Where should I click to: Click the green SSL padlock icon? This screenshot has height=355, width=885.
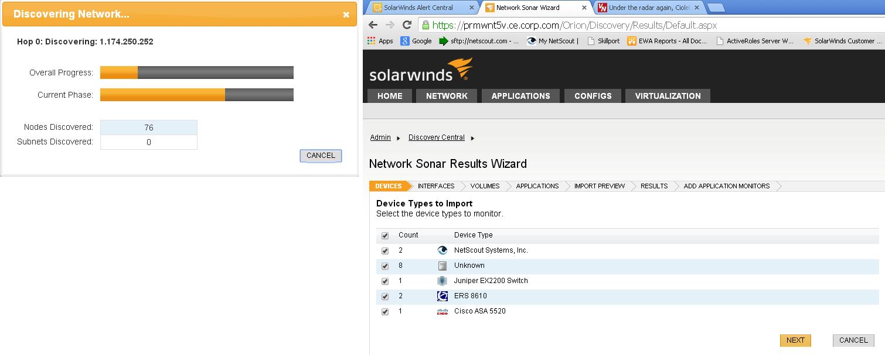426,25
